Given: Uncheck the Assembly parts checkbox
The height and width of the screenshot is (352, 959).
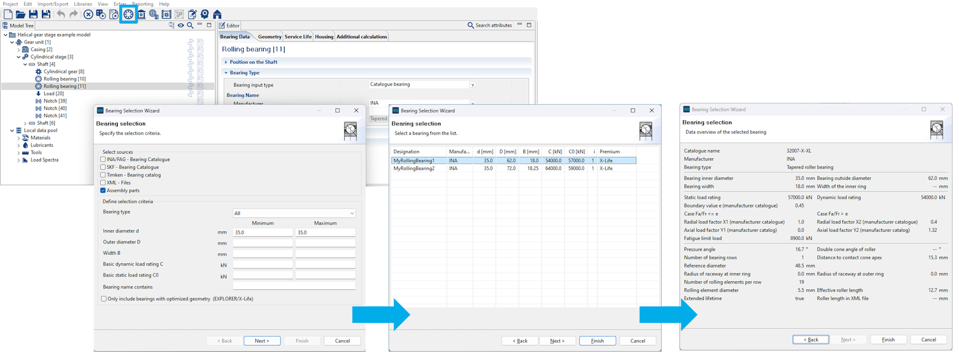Looking at the screenshot, I should pyautogui.click(x=103, y=190).
